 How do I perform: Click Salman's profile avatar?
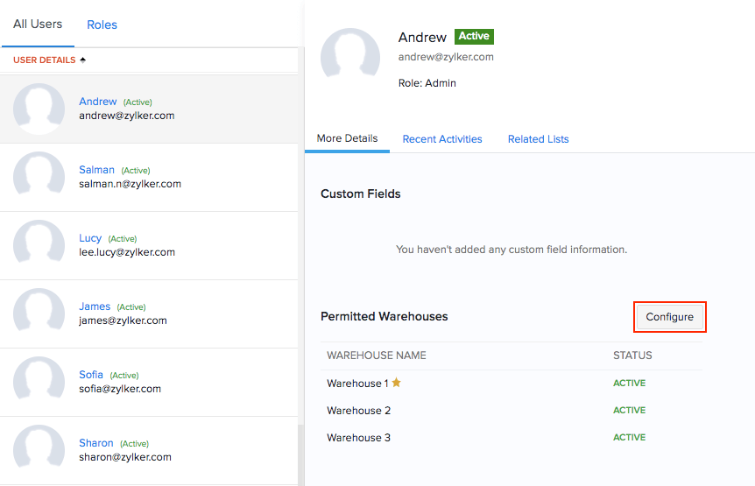click(x=39, y=178)
